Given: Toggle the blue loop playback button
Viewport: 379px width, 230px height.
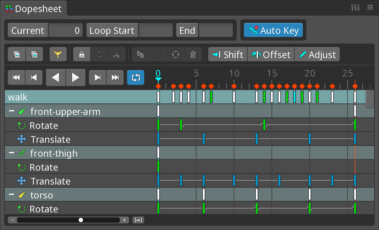Looking at the screenshot, I should tap(136, 78).
